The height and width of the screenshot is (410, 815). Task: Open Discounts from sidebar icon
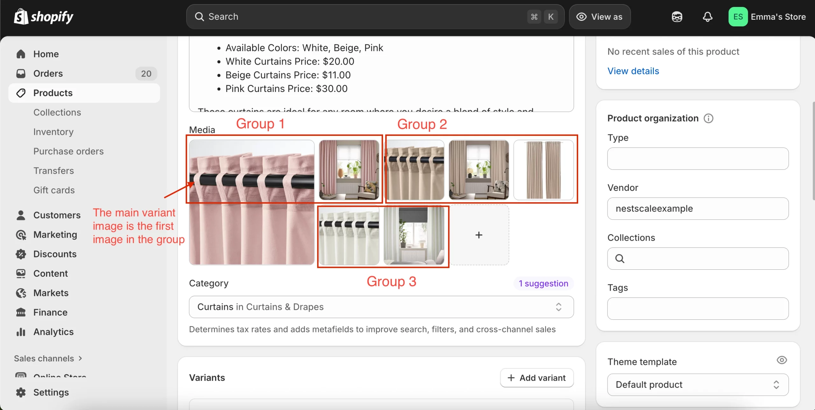21,254
